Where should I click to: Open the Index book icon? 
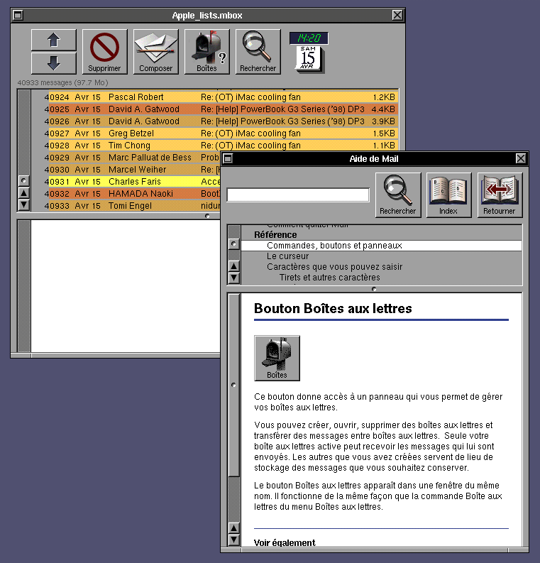(449, 195)
